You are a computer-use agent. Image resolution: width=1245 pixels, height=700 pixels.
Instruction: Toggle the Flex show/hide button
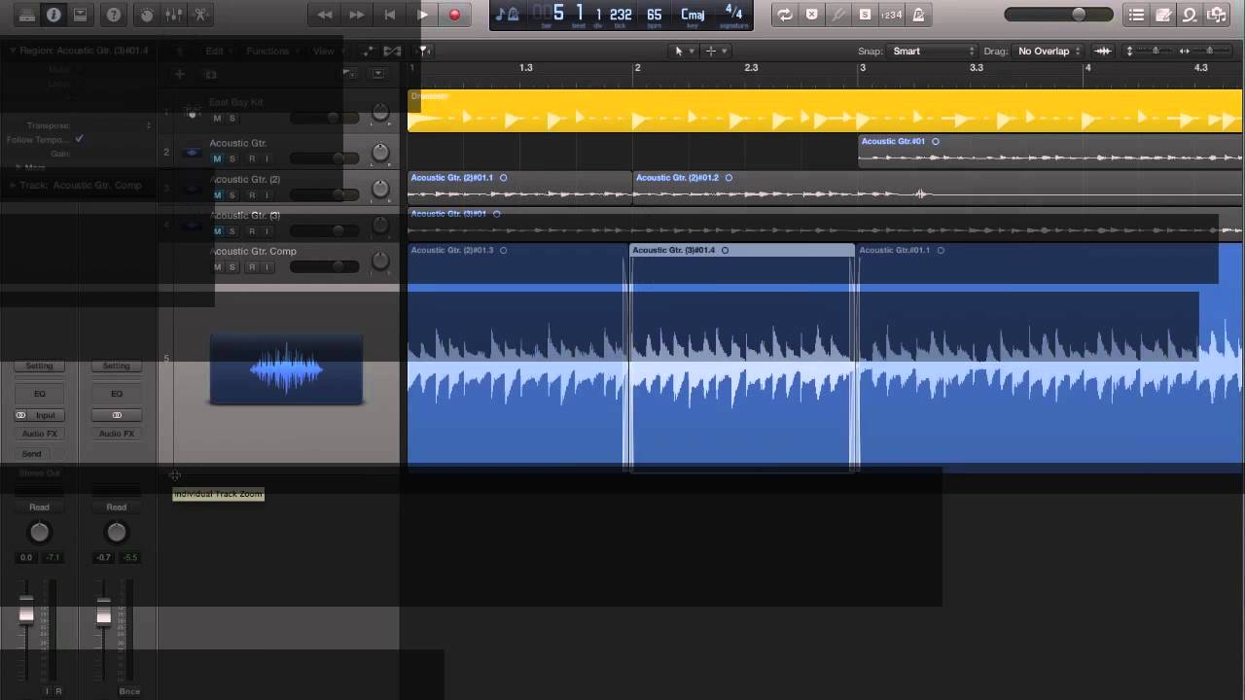click(x=392, y=51)
